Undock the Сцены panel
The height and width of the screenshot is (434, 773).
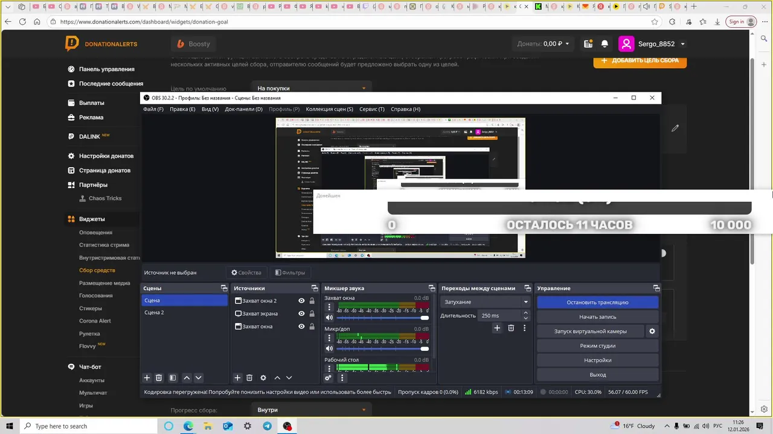pyautogui.click(x=224, y=288)
